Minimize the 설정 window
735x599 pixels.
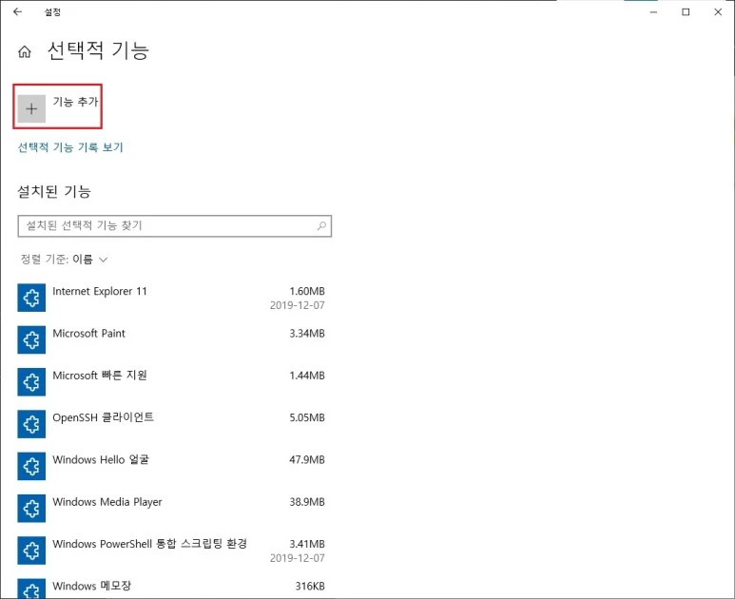click(653, 12)
